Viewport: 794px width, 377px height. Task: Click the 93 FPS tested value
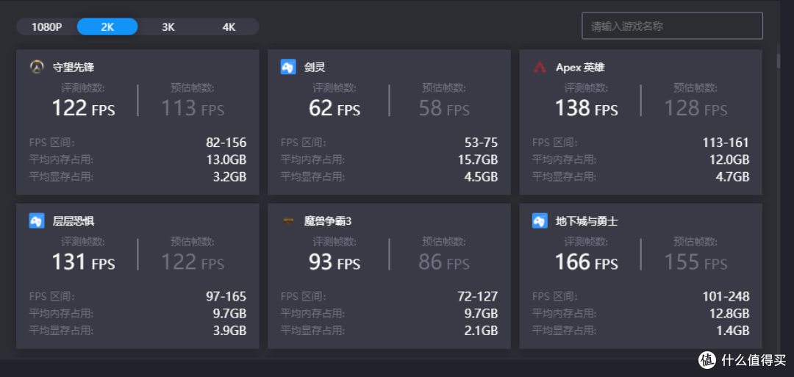(335, 262)
